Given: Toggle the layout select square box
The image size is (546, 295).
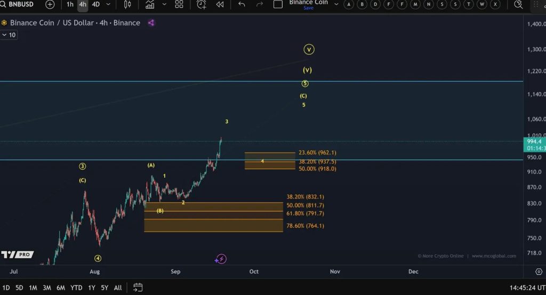Looking at the screenshot, I should 278,4.
